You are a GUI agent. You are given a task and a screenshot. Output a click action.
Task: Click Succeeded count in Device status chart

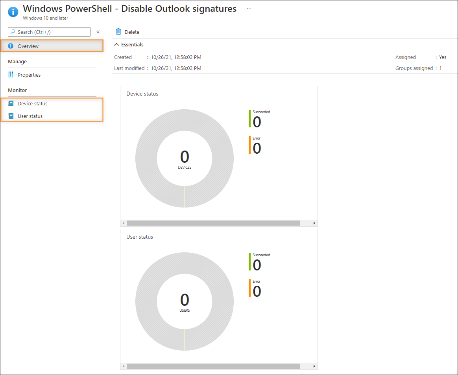(257, 122)
